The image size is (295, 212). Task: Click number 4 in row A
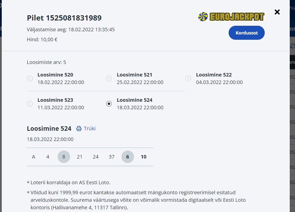(x=48, y=157)
